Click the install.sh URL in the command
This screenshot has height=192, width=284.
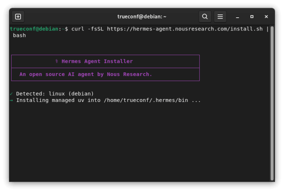click(185, 29)
